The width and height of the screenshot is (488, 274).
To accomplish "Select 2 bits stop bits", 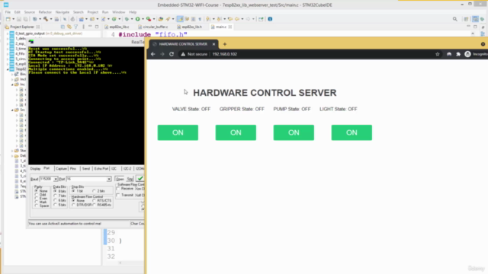I will point(94,191).
